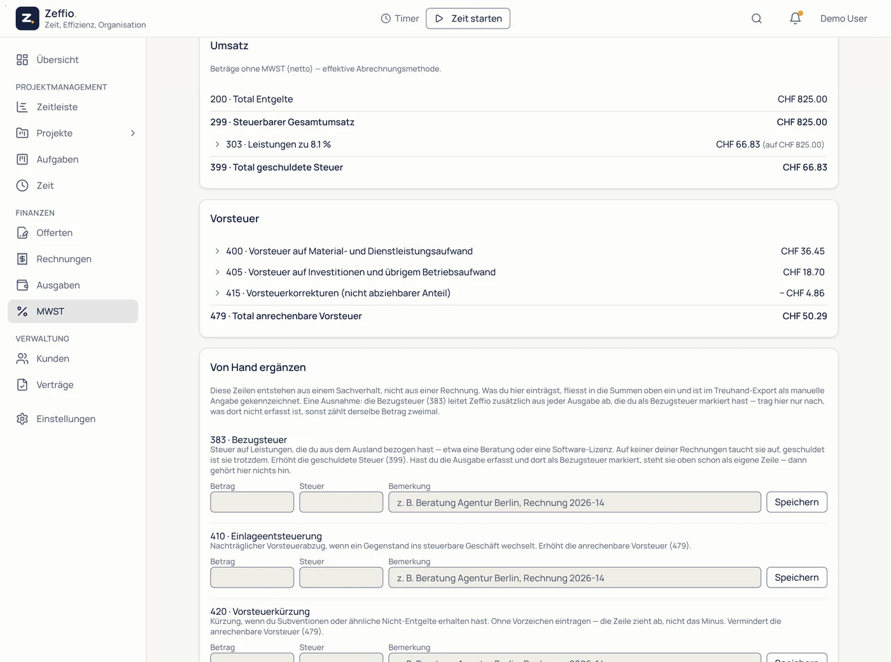The height and width of the screenshot is (662, 891).
Task: Open Rechnungen in the Finanzen menu
Action: point(73,259)
